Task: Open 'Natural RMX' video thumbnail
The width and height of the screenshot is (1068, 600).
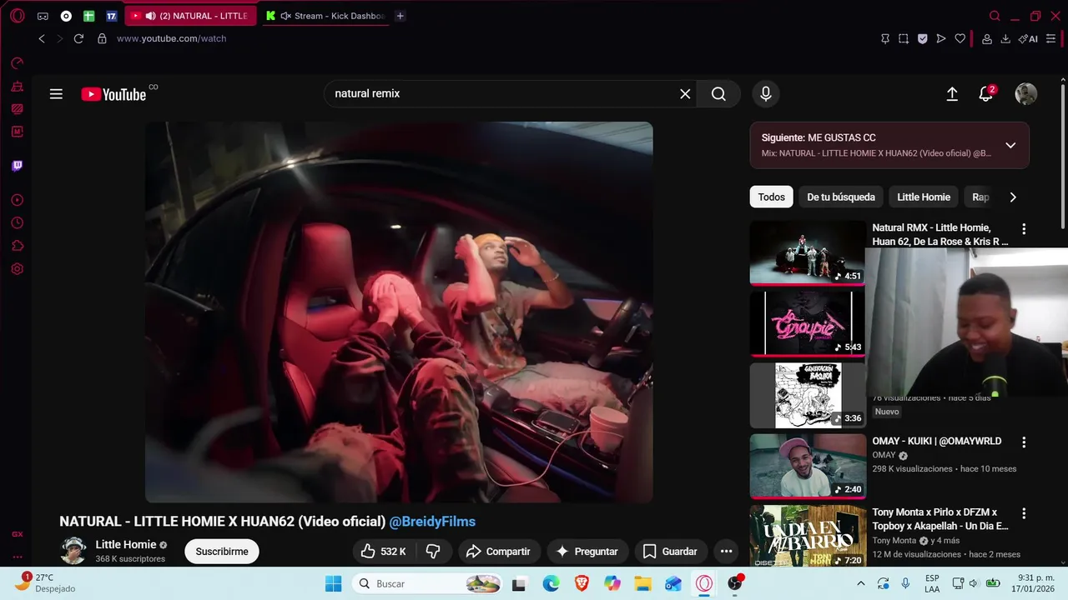Action: click(807, 252)
